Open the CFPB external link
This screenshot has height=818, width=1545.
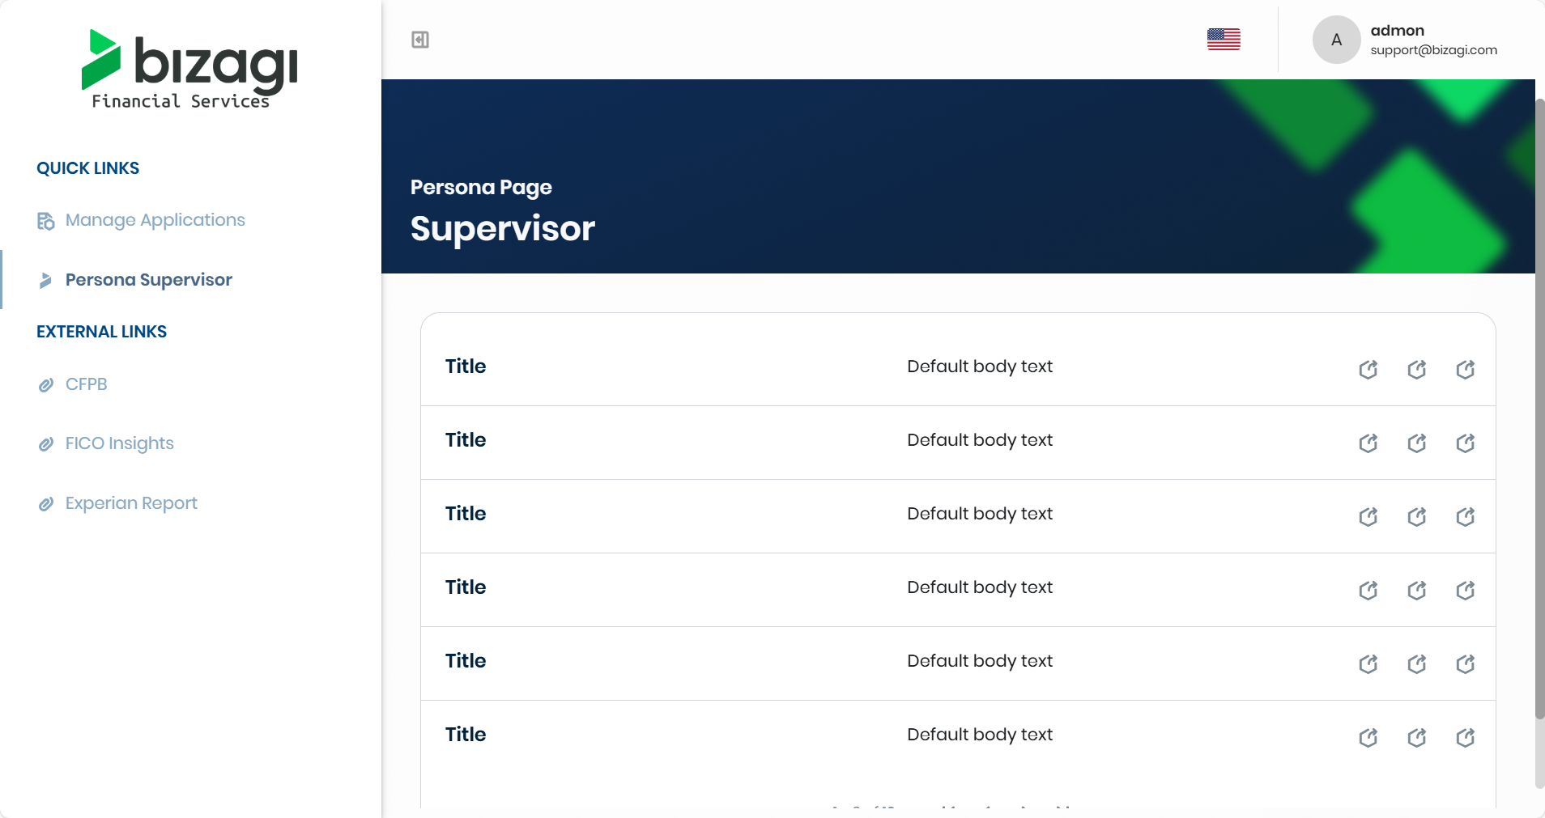(86, 384)
